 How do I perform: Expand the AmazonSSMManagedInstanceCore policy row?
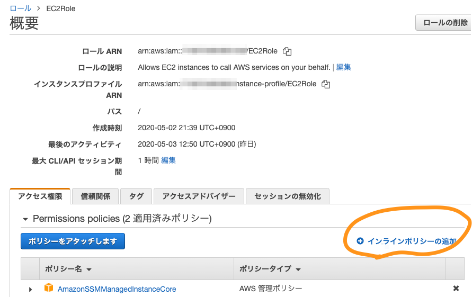(30, 290)
